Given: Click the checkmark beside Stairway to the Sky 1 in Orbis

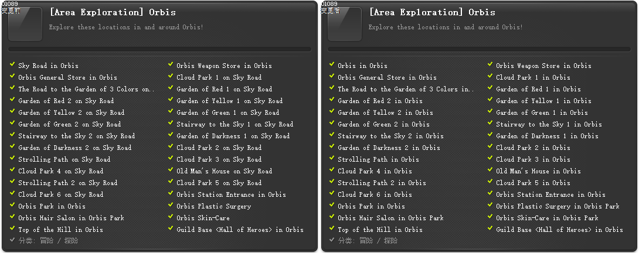Looking at the screenshot, I should pyautogui.click(x=490, y=124).
